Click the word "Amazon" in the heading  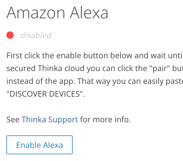(35, 13)
